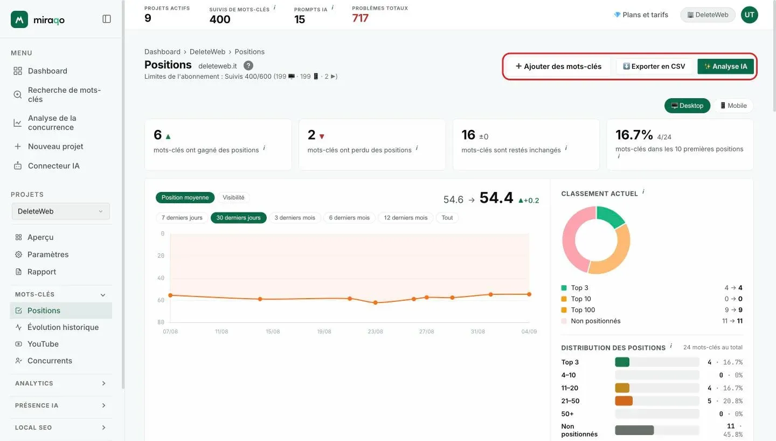776x441 pixels.
Task: Switch to Mobile device view
Action: point(733,106)
